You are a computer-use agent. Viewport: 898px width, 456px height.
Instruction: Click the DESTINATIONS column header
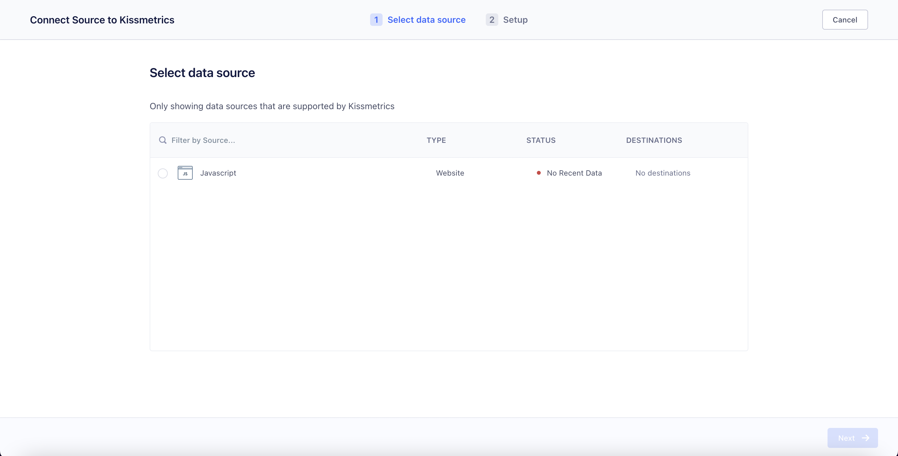coord(654,140)
